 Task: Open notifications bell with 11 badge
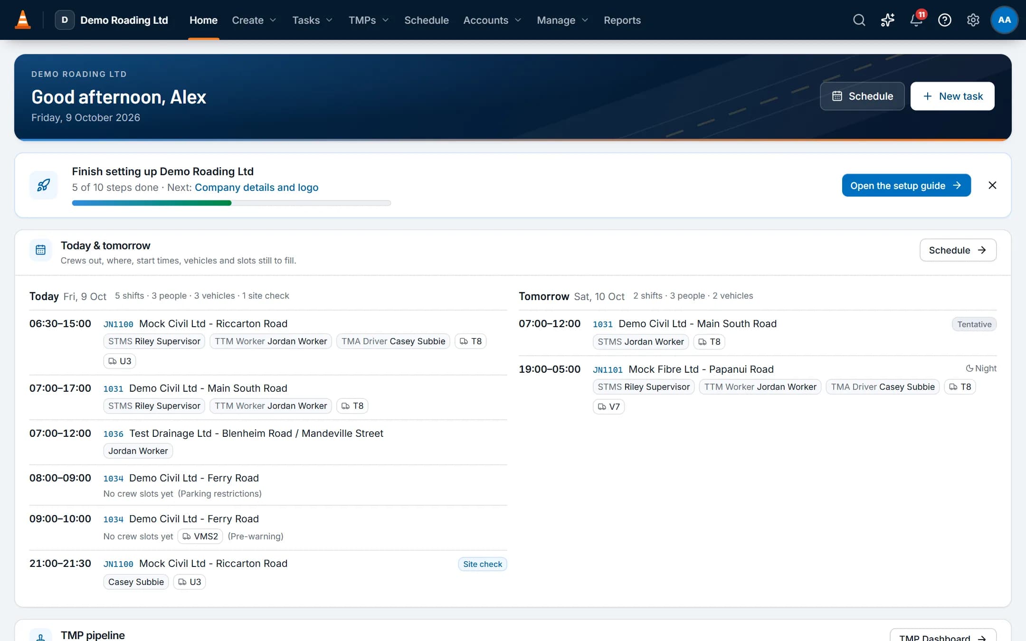(916, 20)
